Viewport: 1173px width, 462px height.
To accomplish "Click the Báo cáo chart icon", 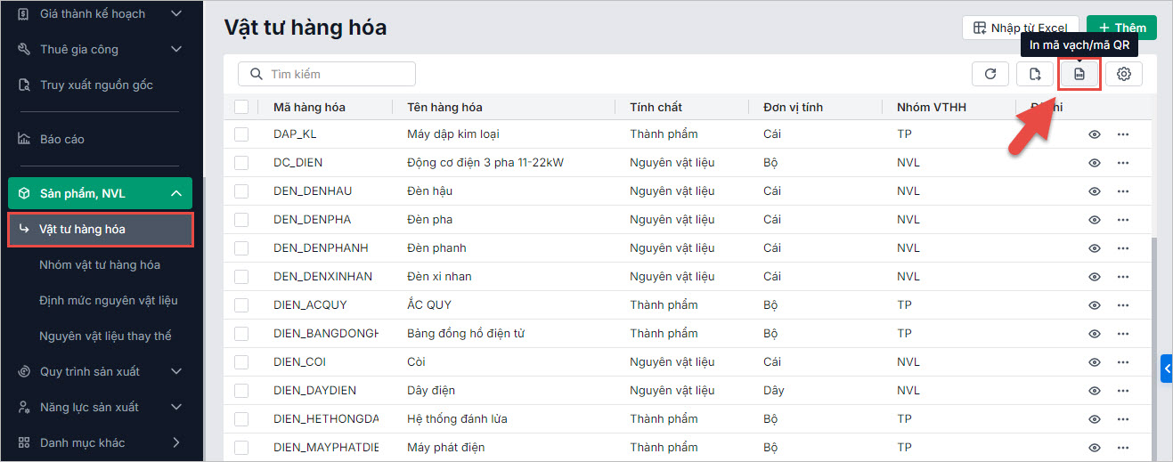I will point(24,139).
